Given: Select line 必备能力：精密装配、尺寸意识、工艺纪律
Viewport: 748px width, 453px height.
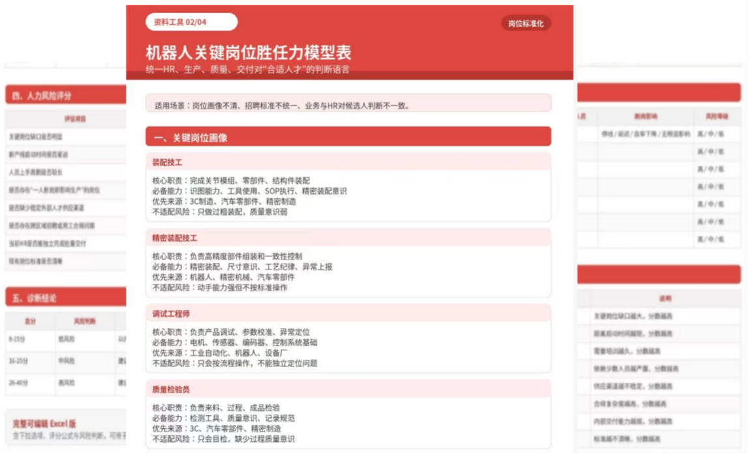Looking at the screenshot, I should (x=242, y=267).
